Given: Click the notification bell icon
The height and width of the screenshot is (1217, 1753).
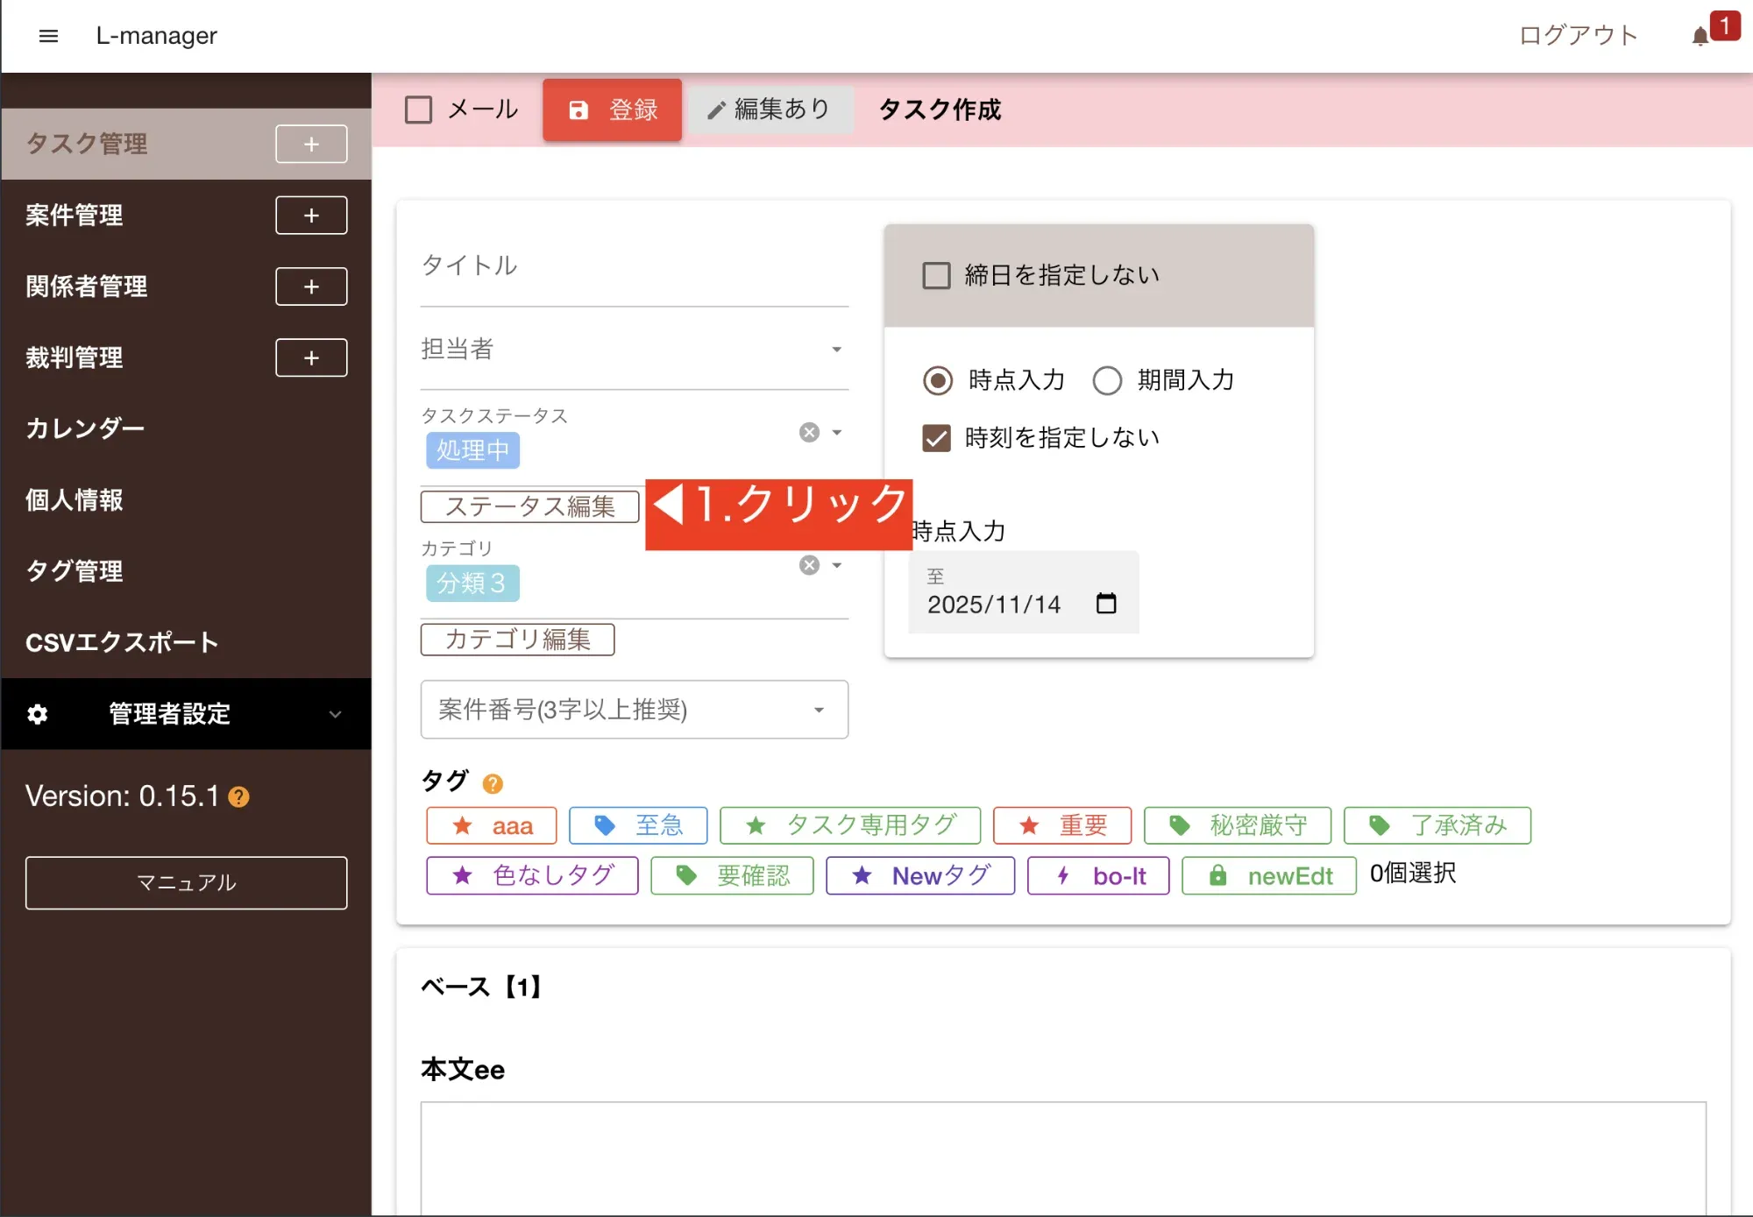Looking at the screenshot, I should (x=1700, y=36).
